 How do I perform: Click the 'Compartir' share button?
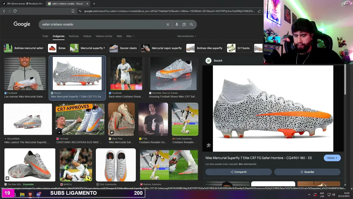click(x=239, y=172)
